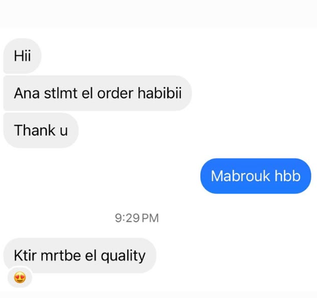Tap the word "stlmt" in second message
This screenshot has width=317, height=298.
(61, 93)
